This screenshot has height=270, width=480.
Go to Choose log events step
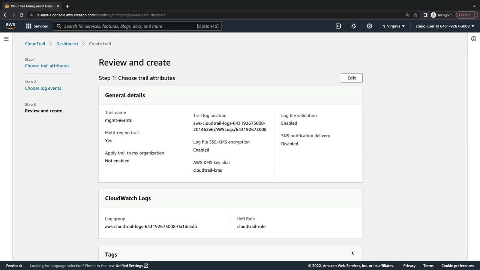pyautogui.click(x=43, y=88)
